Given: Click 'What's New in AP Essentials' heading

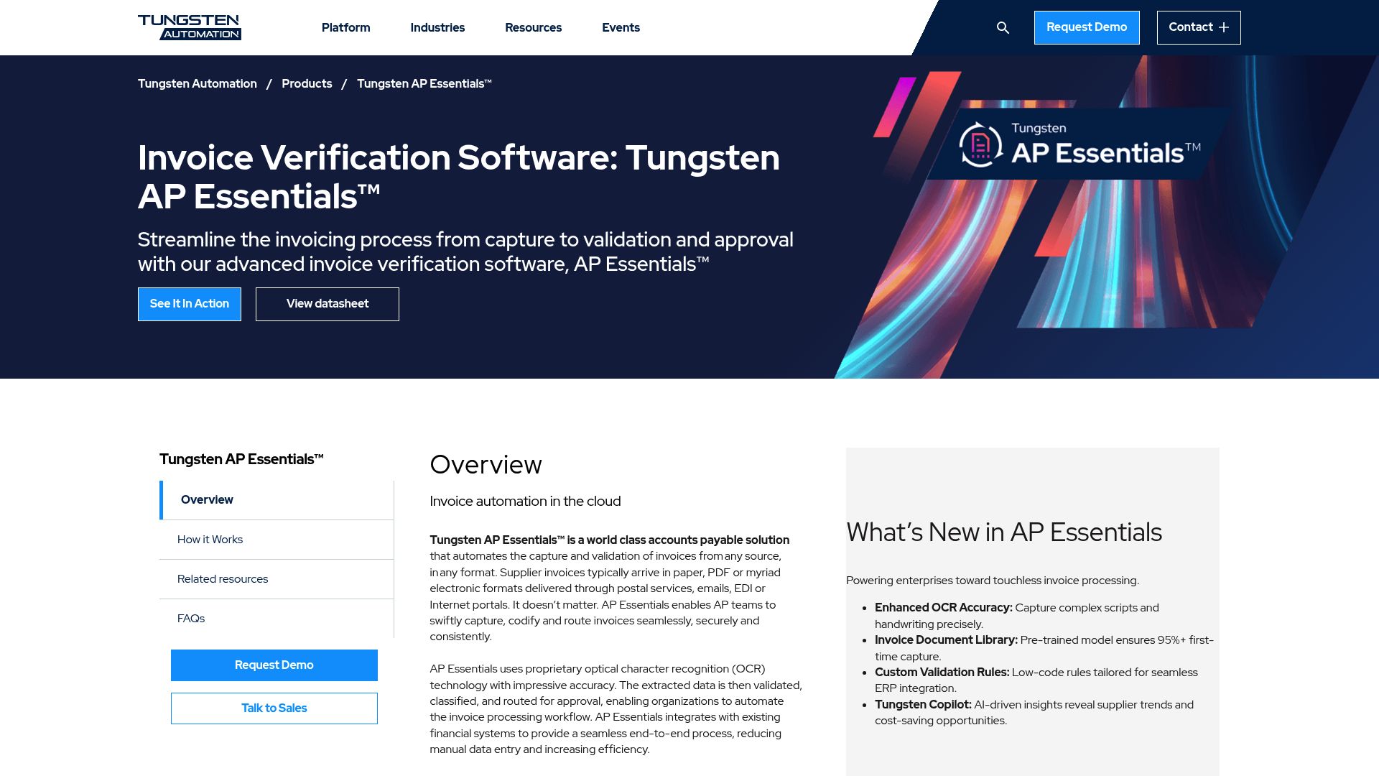Looking at the screenshot, I should [1004, 532].
